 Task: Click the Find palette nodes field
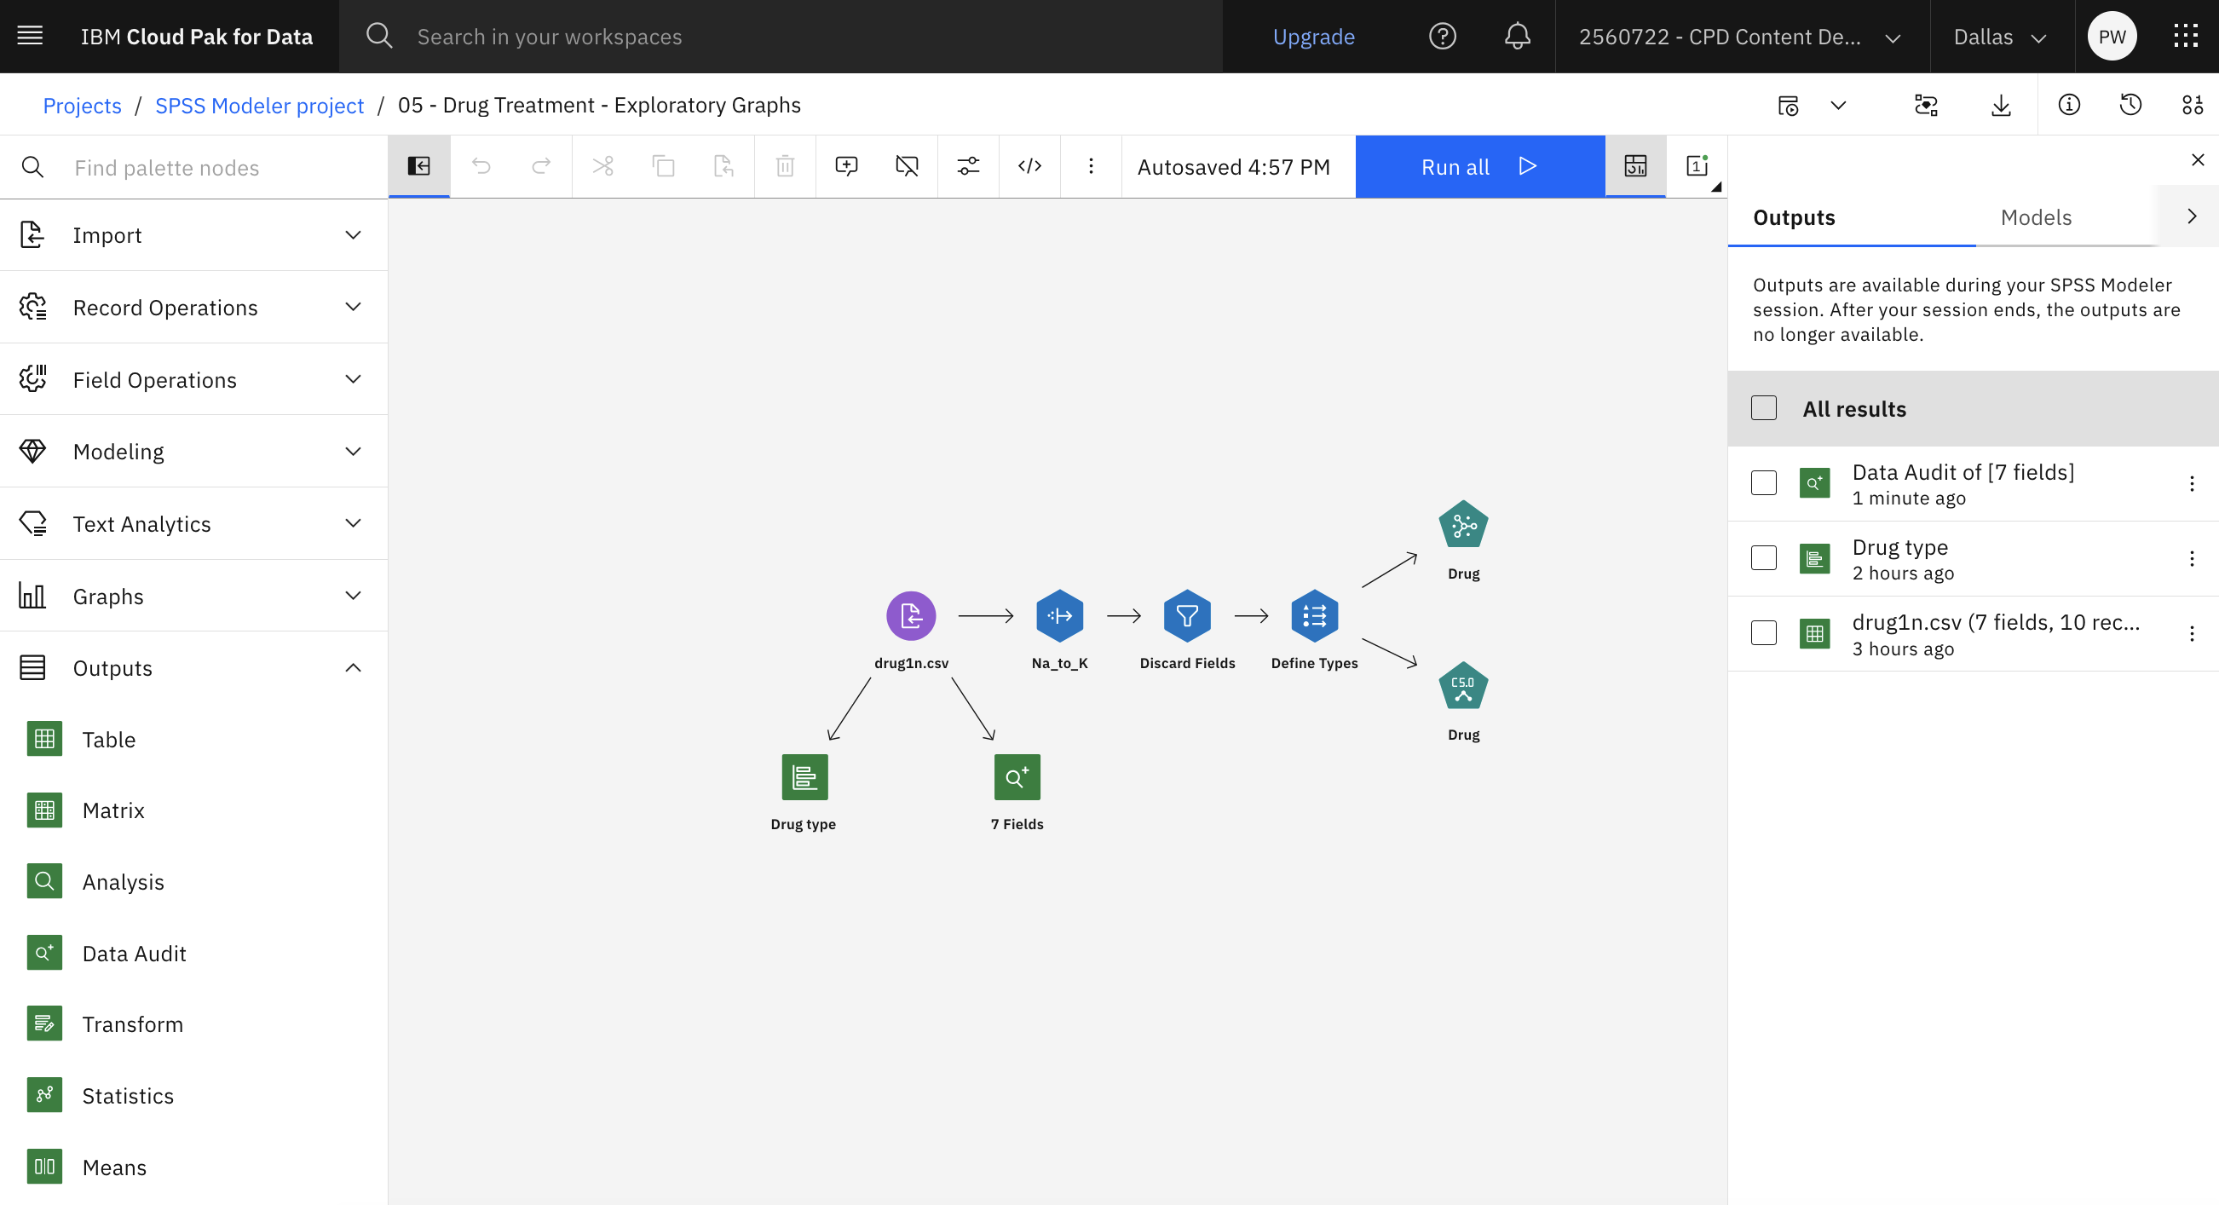tap(193, 167)
